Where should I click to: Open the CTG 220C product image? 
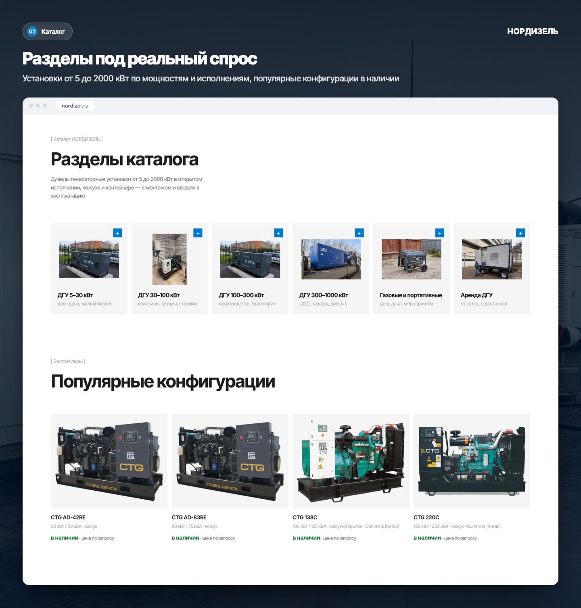(x=472, y=461)
